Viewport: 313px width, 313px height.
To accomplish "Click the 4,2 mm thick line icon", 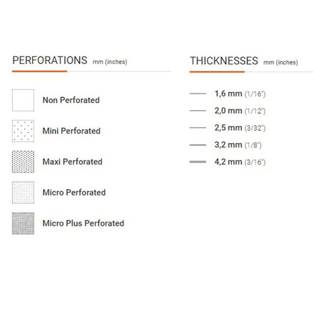I will tap(198, 162).
